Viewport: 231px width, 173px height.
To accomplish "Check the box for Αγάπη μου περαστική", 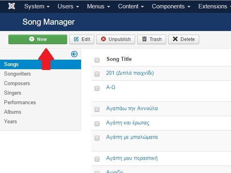I will [97, 159].
